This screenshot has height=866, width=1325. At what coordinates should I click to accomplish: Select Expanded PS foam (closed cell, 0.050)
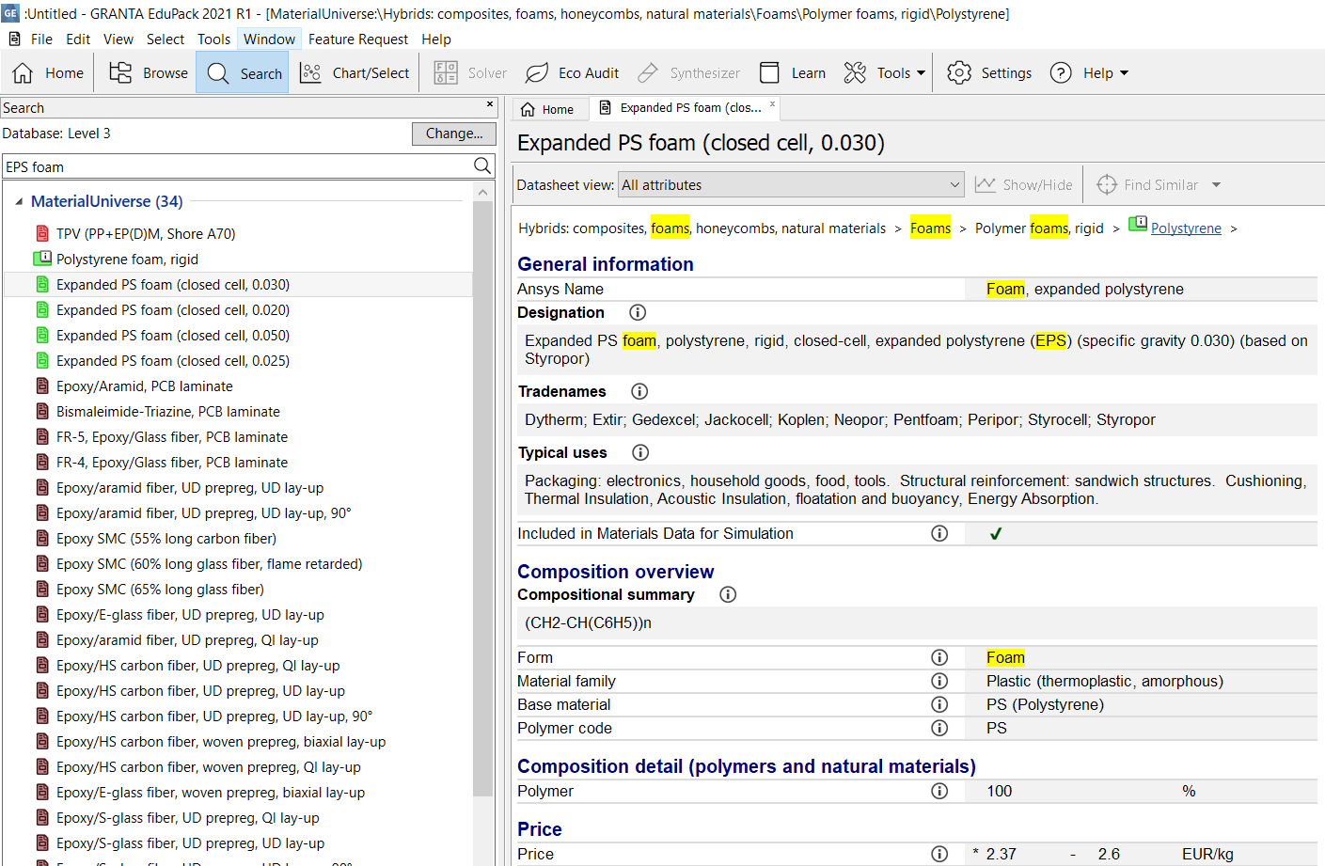point(173,336)
